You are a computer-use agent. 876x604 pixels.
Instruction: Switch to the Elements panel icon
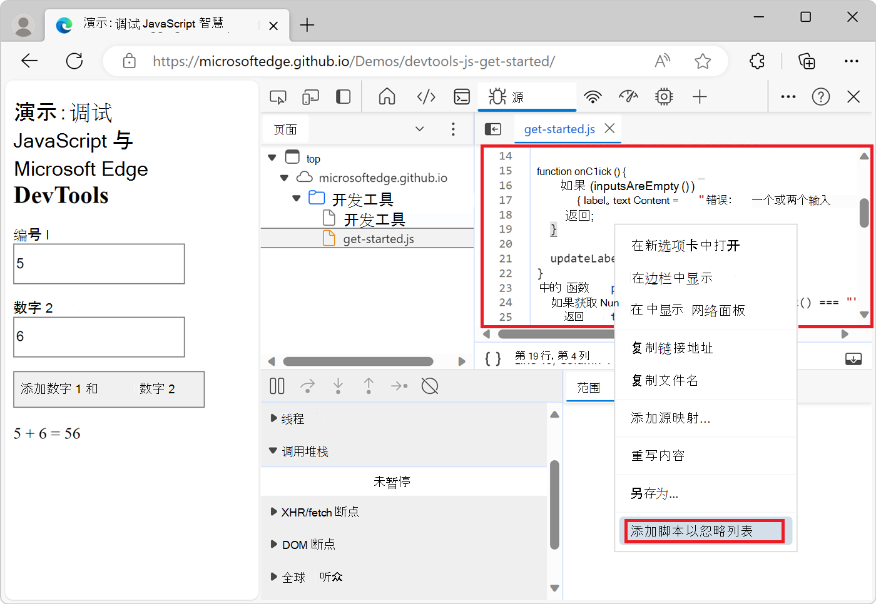point(426,97)
